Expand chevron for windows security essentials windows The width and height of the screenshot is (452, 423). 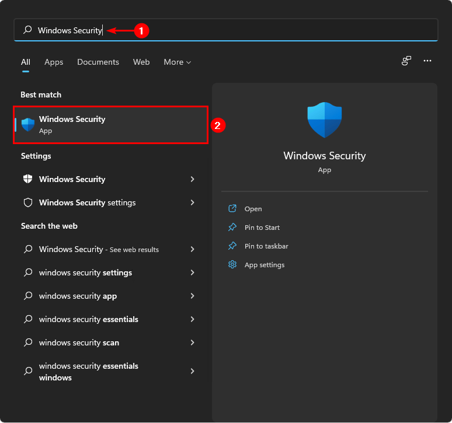(192, 371)
